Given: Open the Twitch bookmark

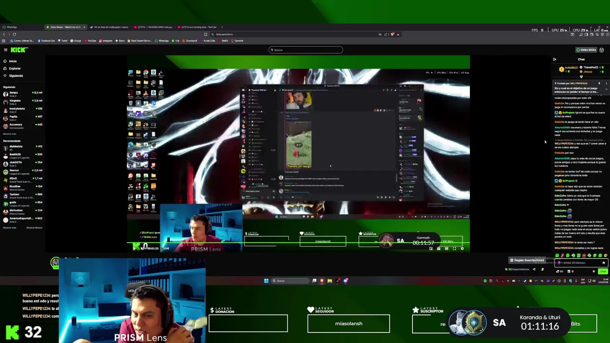Looking at the screenshot, I should click(x=62, y=40).
